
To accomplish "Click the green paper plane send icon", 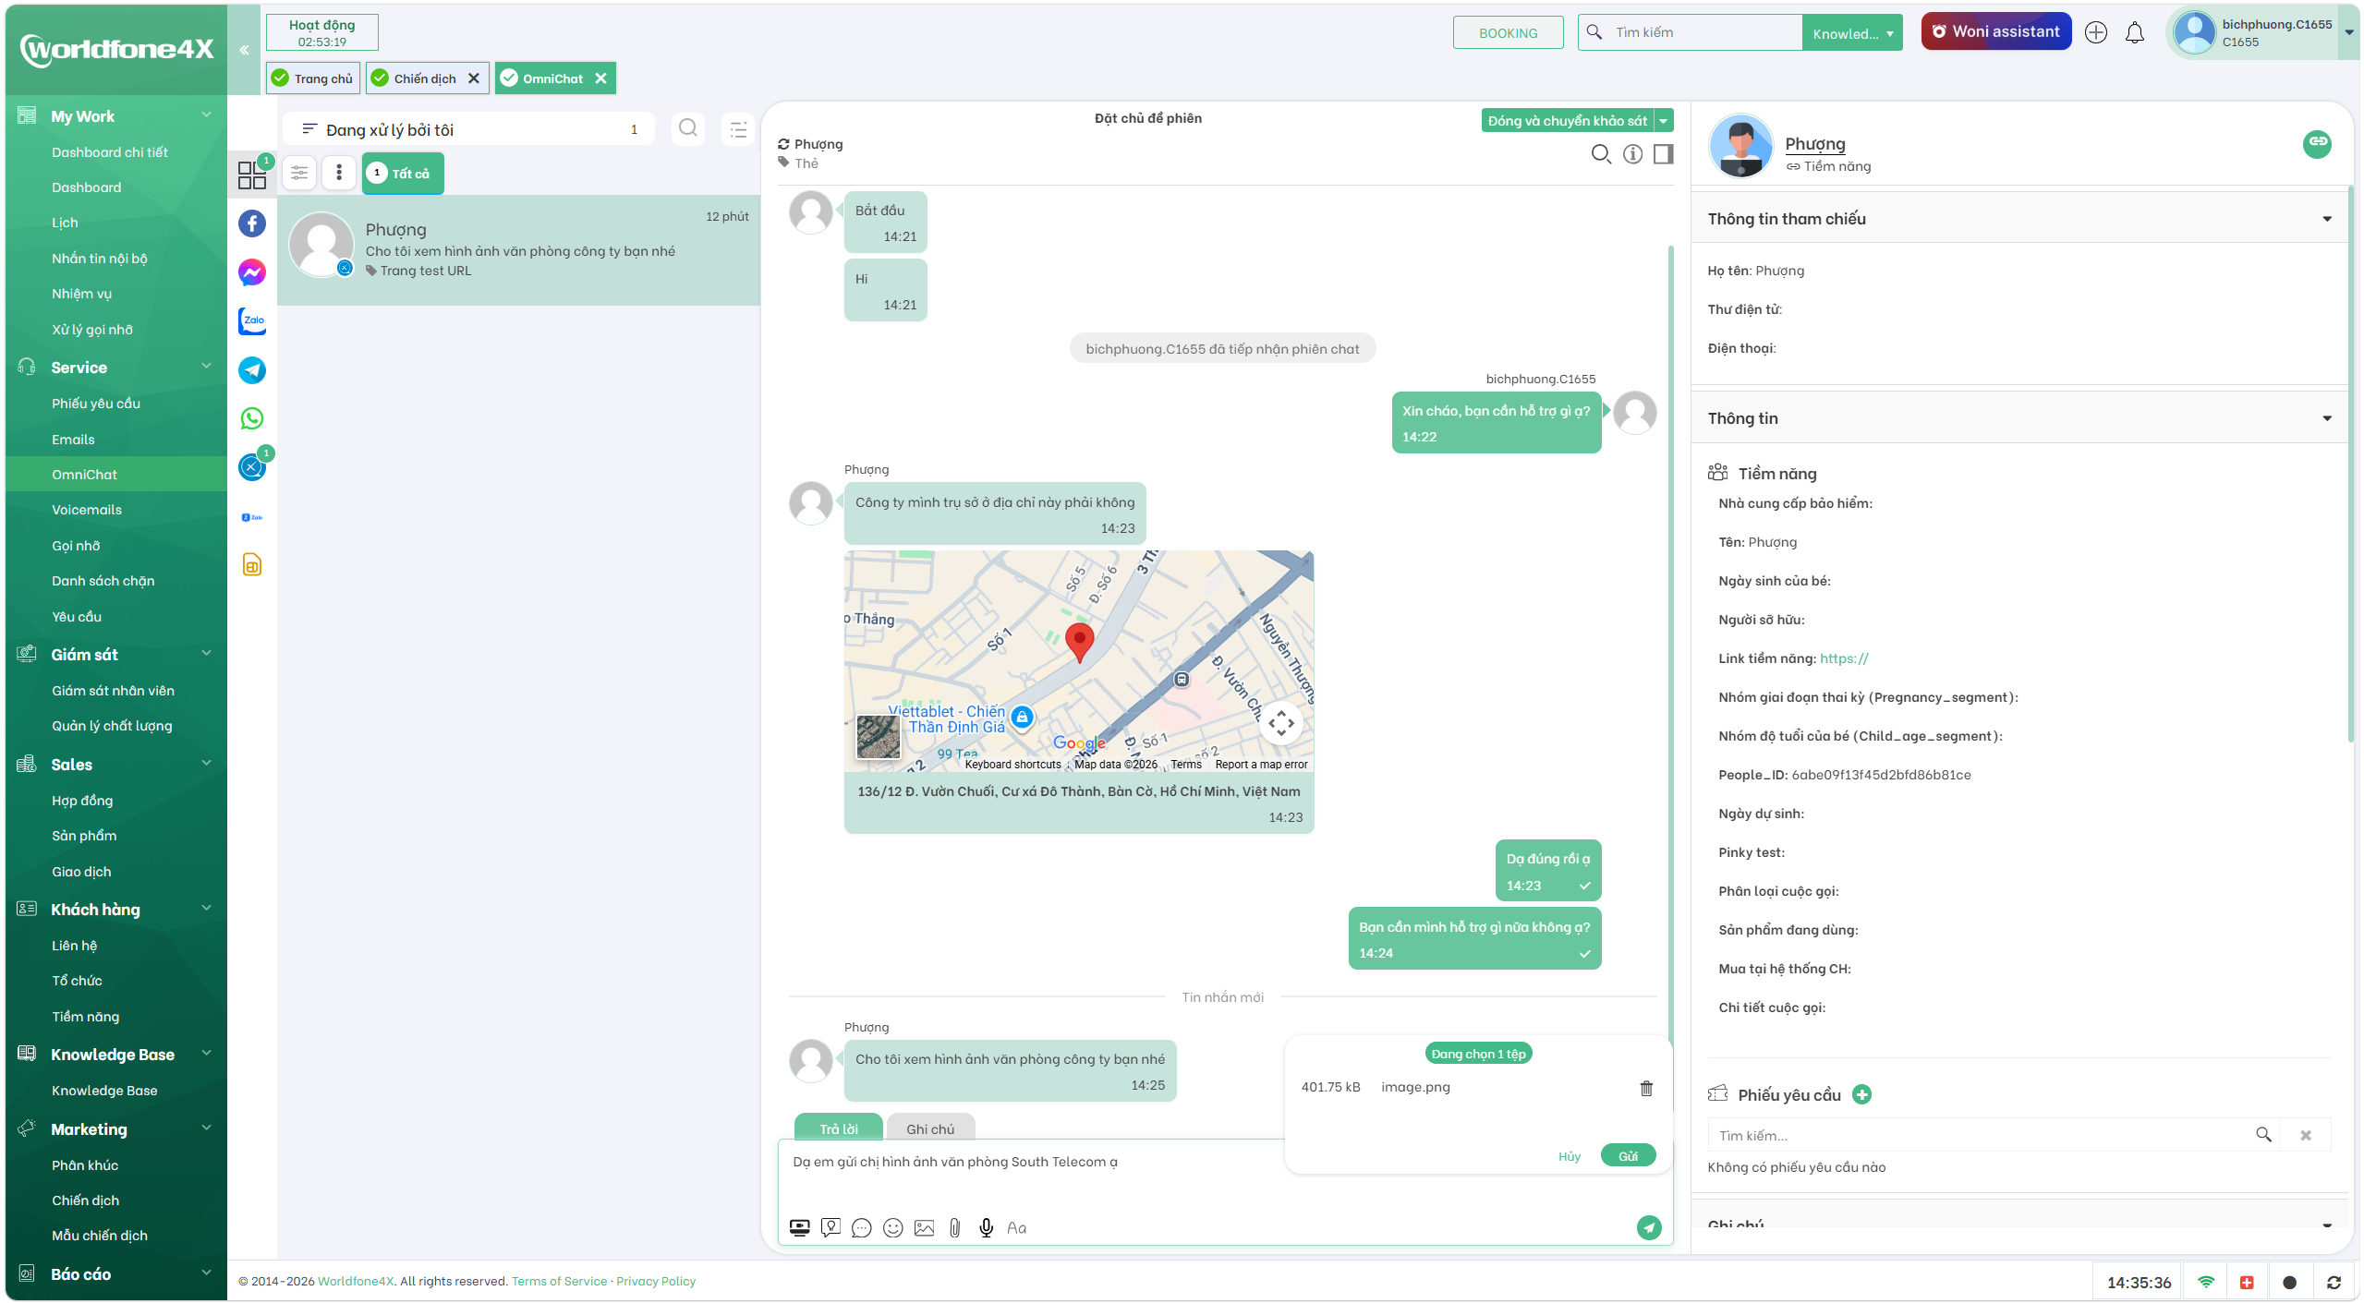I will pyautogui.click(x=1649, y=1227).
